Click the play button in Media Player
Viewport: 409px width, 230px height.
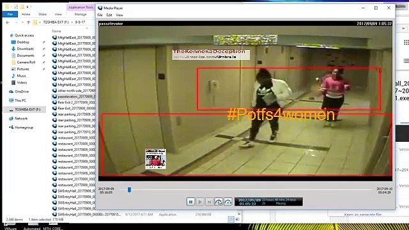click(x=200, y=202)
